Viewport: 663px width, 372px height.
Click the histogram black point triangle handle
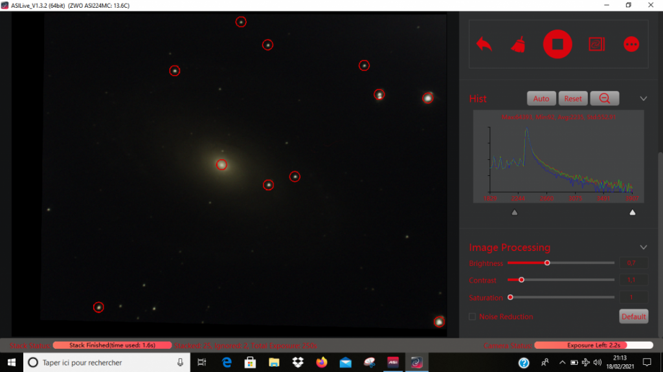[x=515, y=212]
